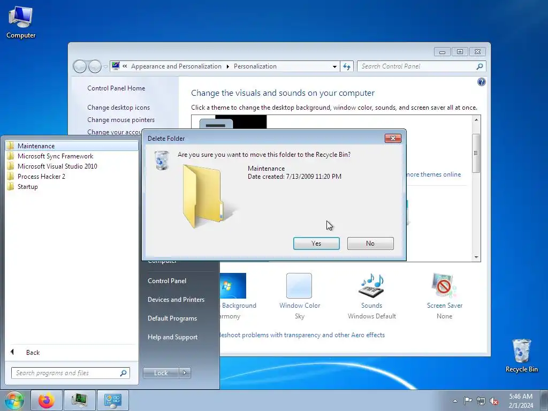Open Firefox from the taskbar
This screenshot has height=411, width=548.
coord(46,400)
